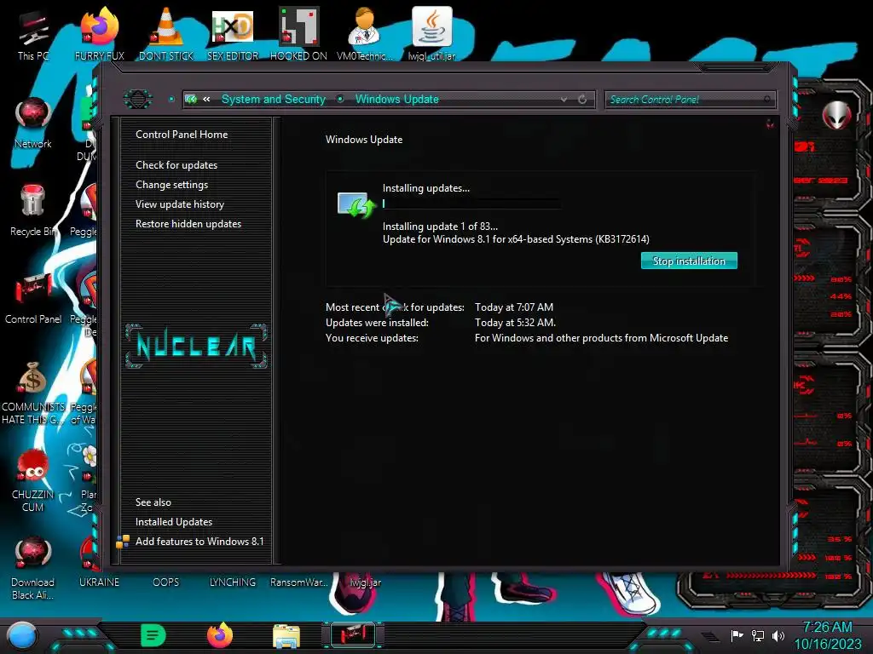Select the lwjgl_util.jar file icon
Screen dimensions: 873x654
[431, 34]
